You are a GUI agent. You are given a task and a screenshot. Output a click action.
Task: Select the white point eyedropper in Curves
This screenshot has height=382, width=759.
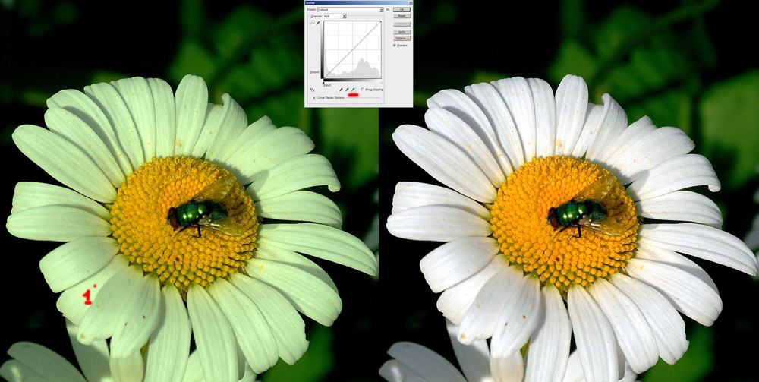[354, 90]
